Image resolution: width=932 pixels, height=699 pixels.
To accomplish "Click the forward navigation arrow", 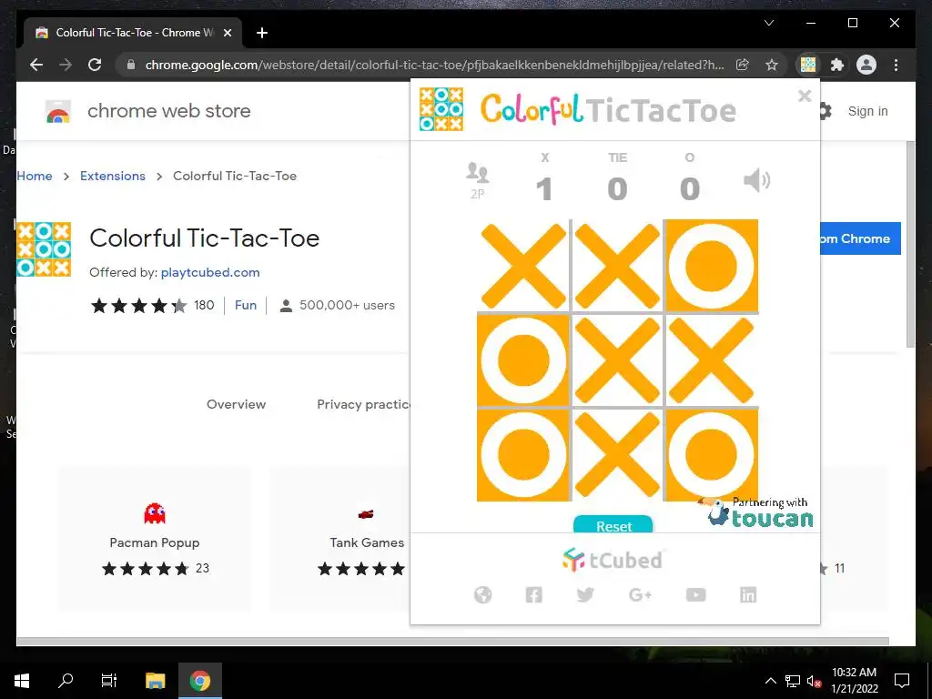I will [x=66, y=65].
